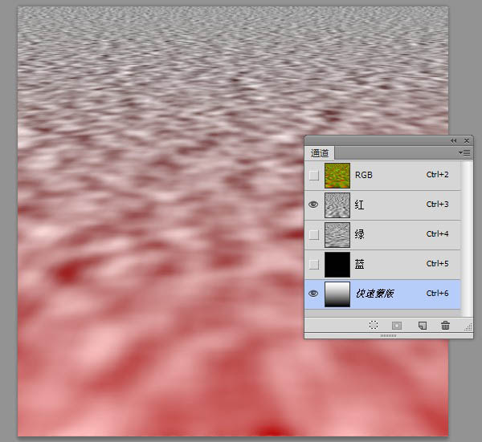Viewport: 482px width, 442px height.
Task: Create a new channel
Action: (421, 326)
